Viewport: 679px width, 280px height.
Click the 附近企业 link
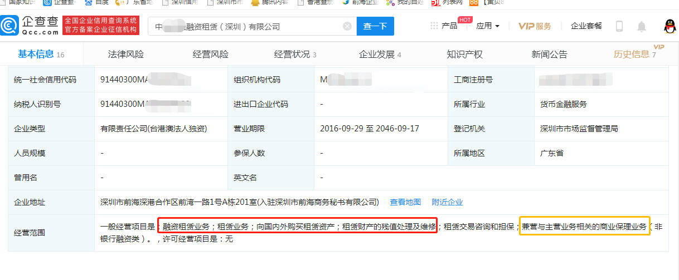pyautogui.click(x=447, y=202)
